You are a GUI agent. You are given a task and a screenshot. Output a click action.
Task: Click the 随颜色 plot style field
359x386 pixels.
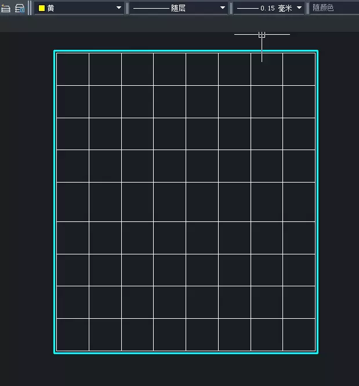[x=334, y=8]
